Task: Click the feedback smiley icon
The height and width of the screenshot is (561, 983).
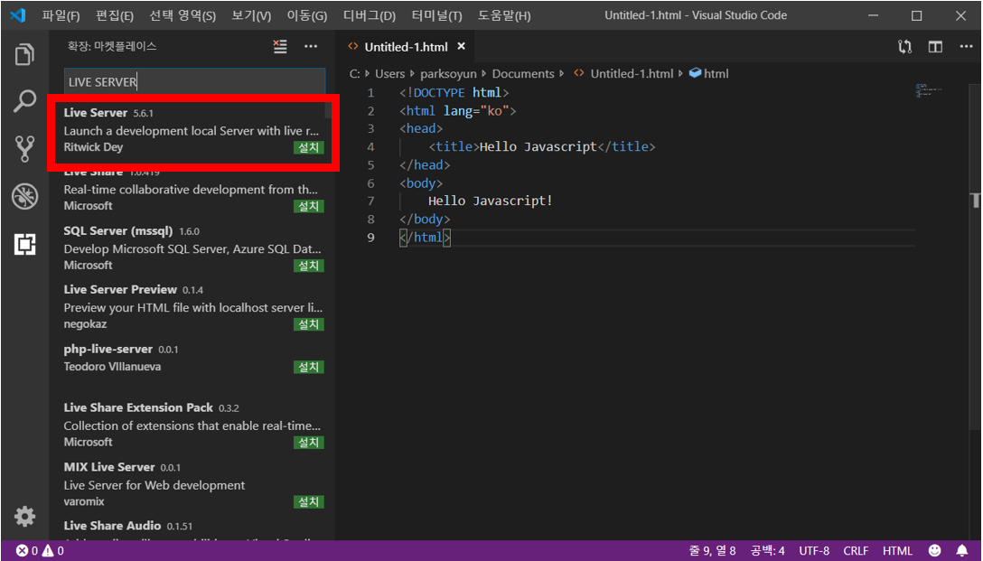Action: (x=935, y=551)
